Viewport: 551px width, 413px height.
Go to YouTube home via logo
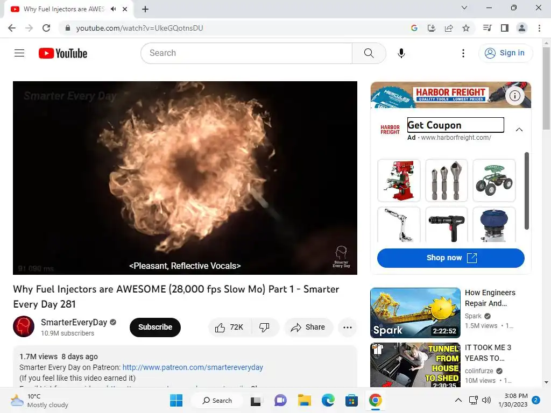point(63,53)
